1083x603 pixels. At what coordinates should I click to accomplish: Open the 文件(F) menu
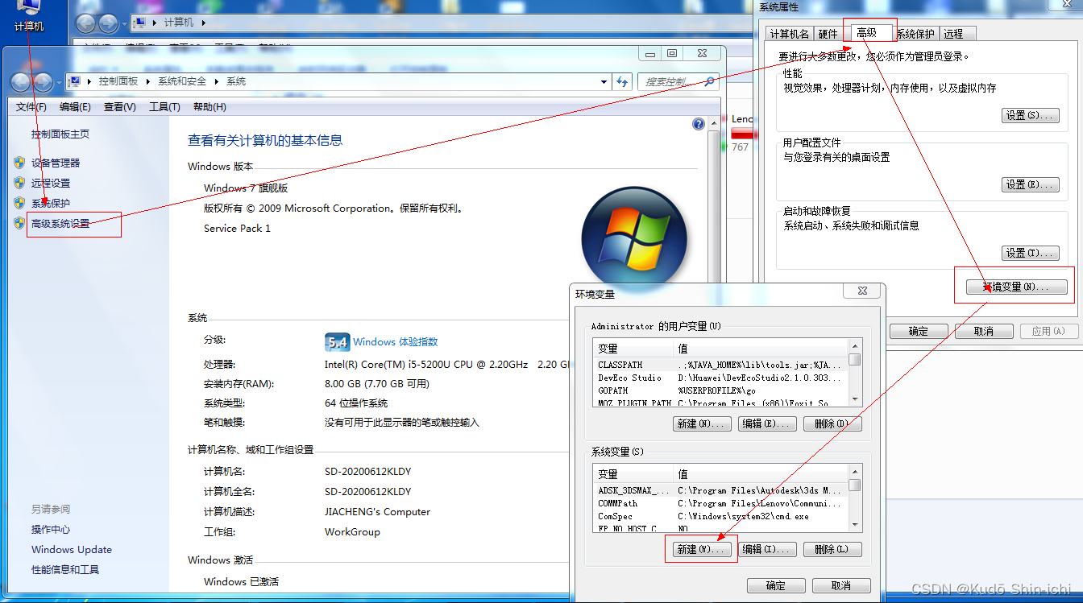click(x=31, y=107)
